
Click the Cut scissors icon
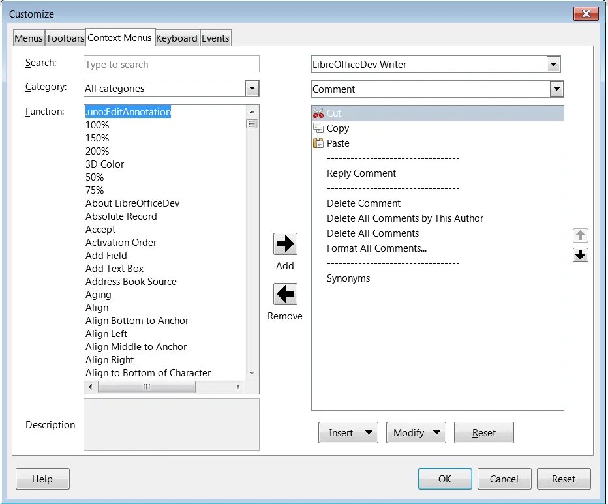(318, 113)
